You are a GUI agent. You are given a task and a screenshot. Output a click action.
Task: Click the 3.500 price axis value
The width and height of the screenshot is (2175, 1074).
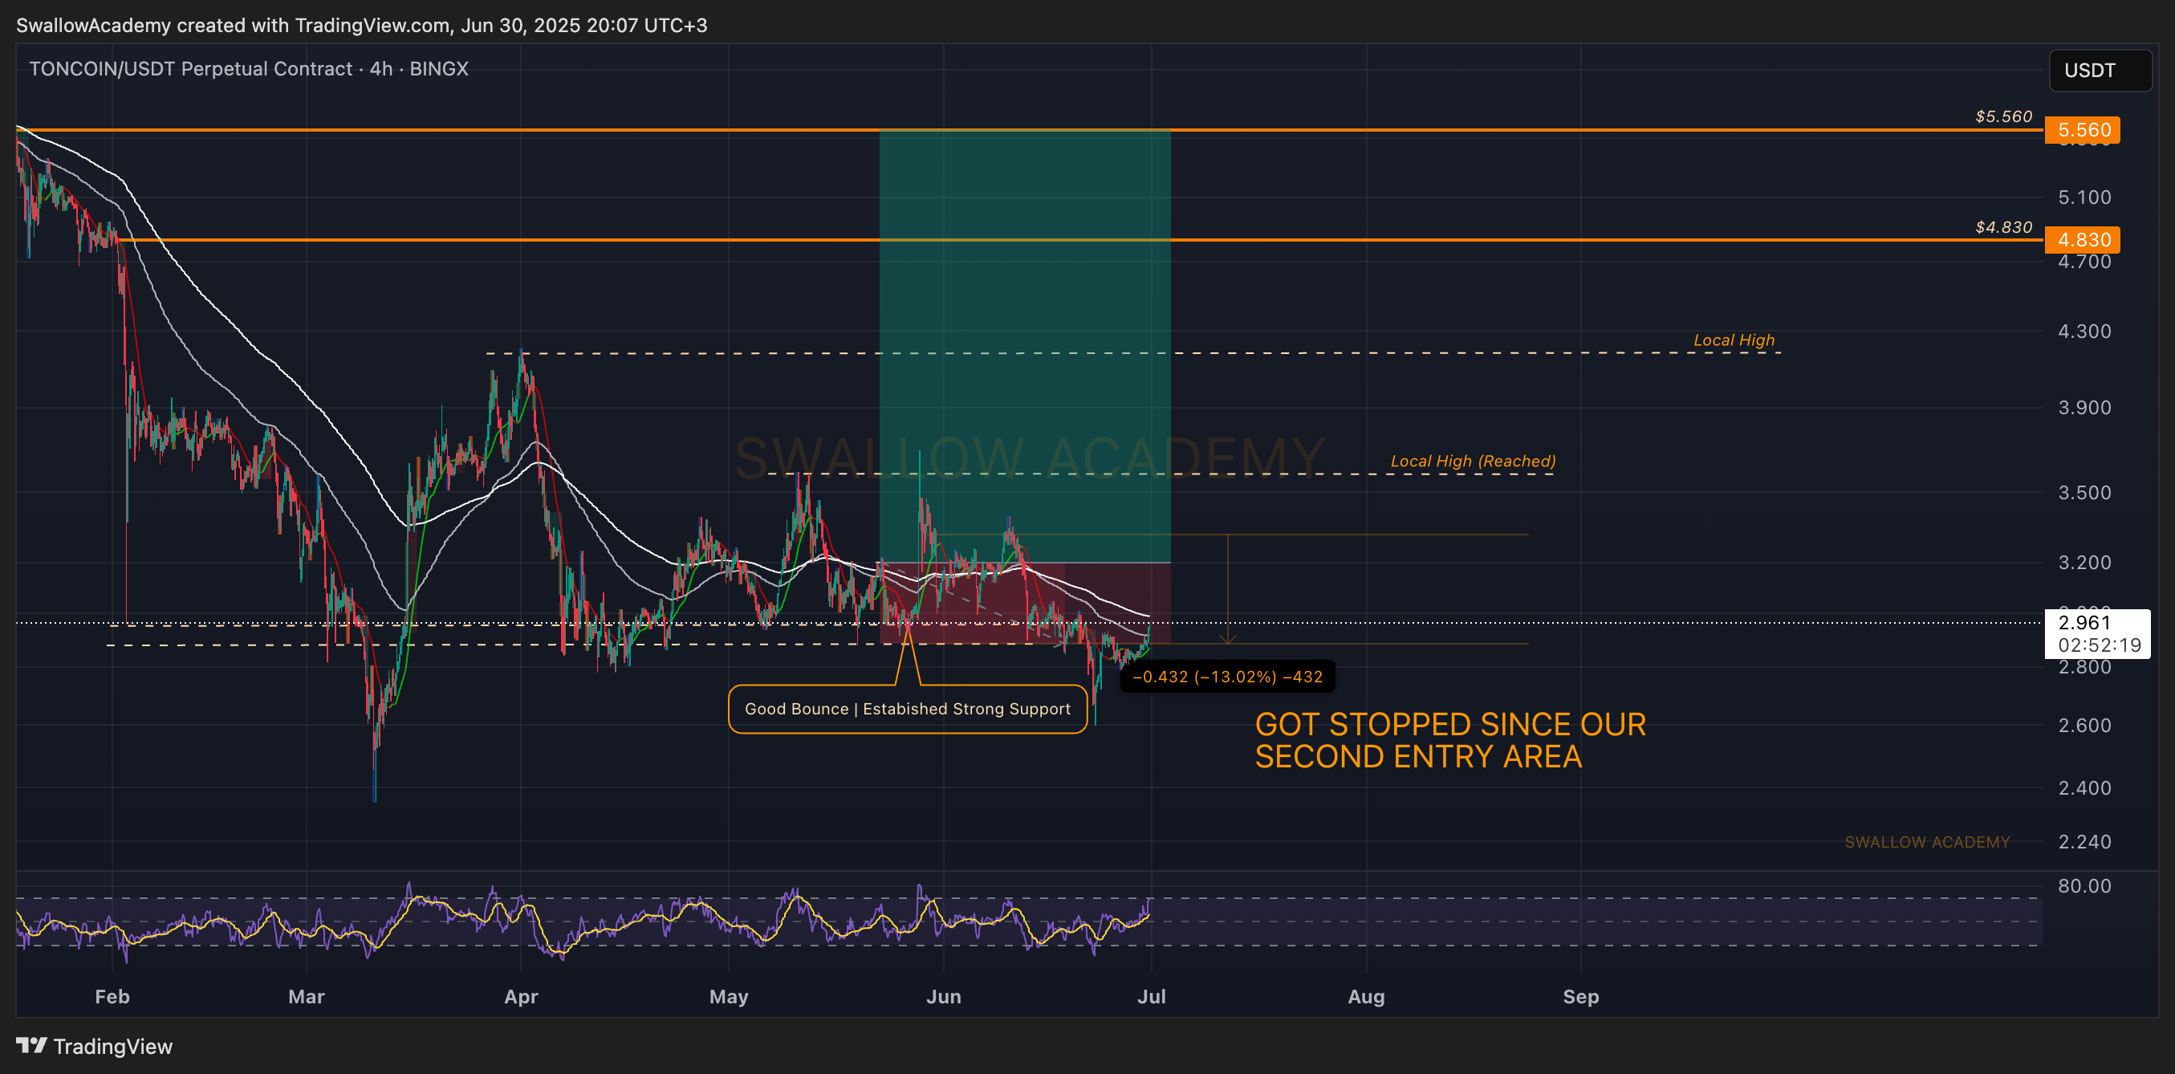(x=2084, y=492)
